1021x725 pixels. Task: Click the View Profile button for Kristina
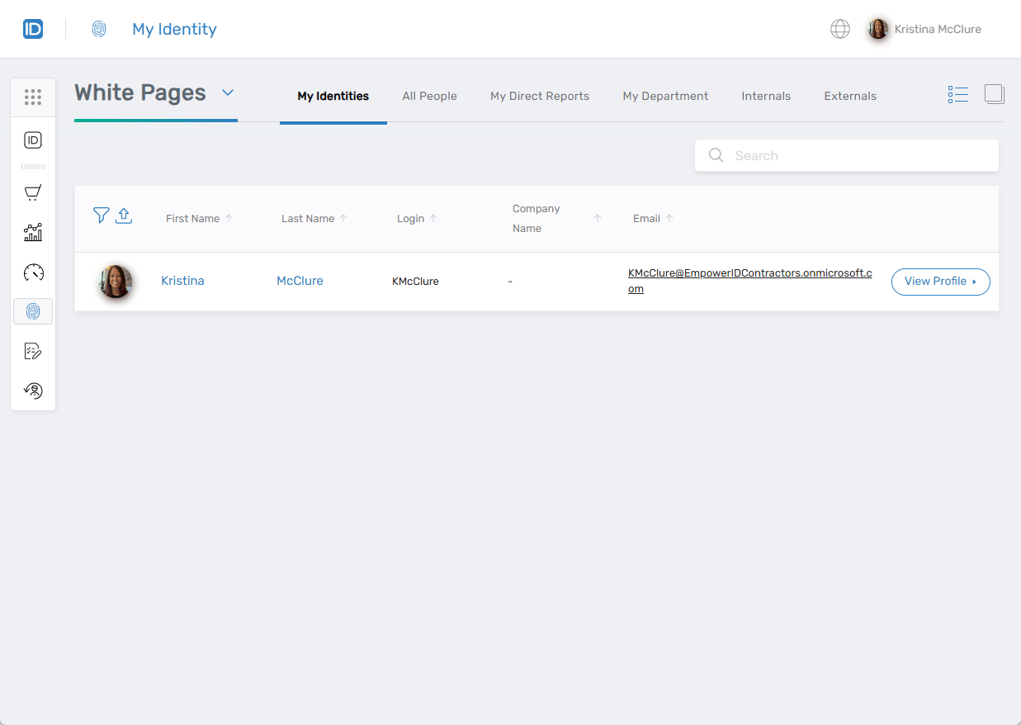940,282
